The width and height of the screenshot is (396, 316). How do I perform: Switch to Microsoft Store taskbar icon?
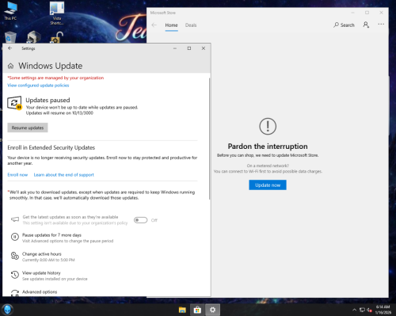[x=197, y=310]
